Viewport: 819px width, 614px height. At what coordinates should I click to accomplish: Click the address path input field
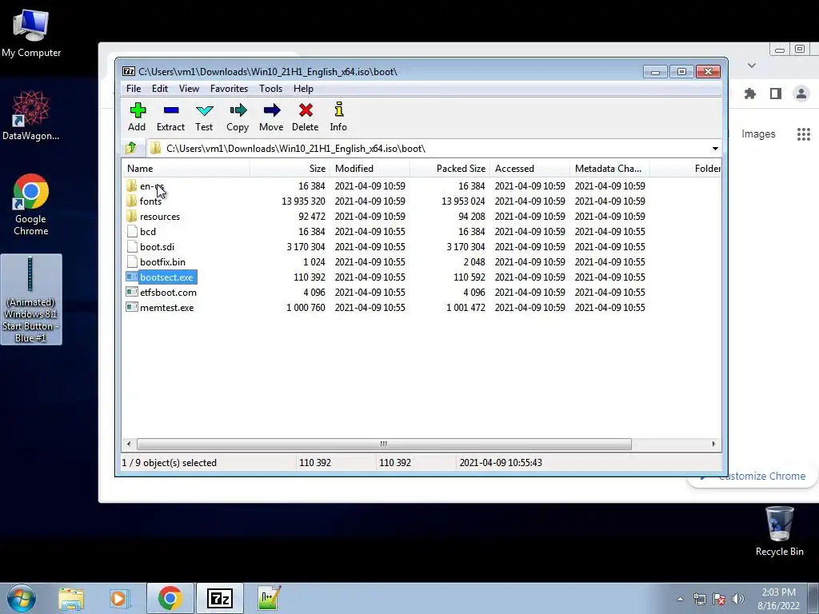[429, 149]
